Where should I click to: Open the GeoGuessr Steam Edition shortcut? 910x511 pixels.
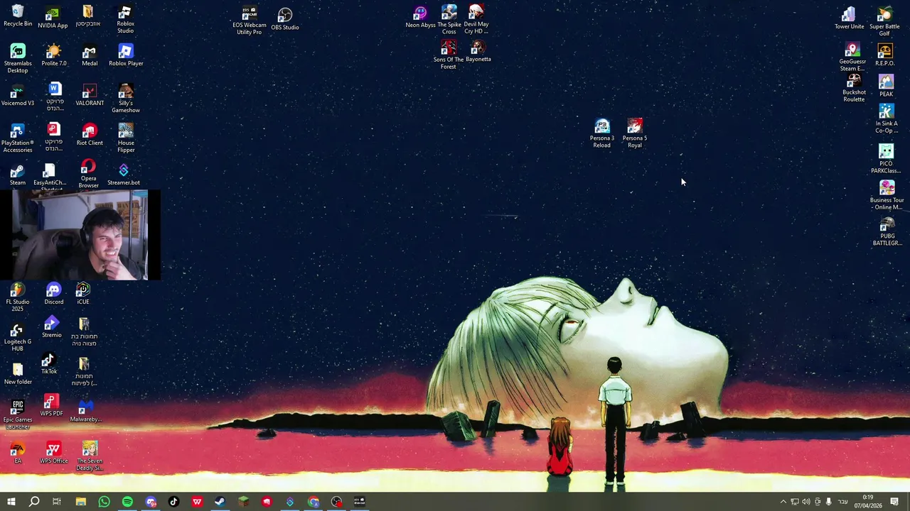coord(852,57)
